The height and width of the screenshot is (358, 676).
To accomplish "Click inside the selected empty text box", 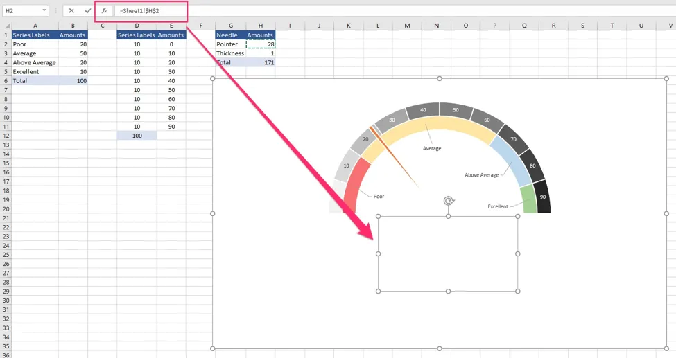I will pos(448,253).
